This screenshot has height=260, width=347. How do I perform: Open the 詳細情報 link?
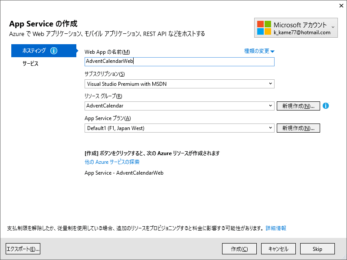pos(276,228)
